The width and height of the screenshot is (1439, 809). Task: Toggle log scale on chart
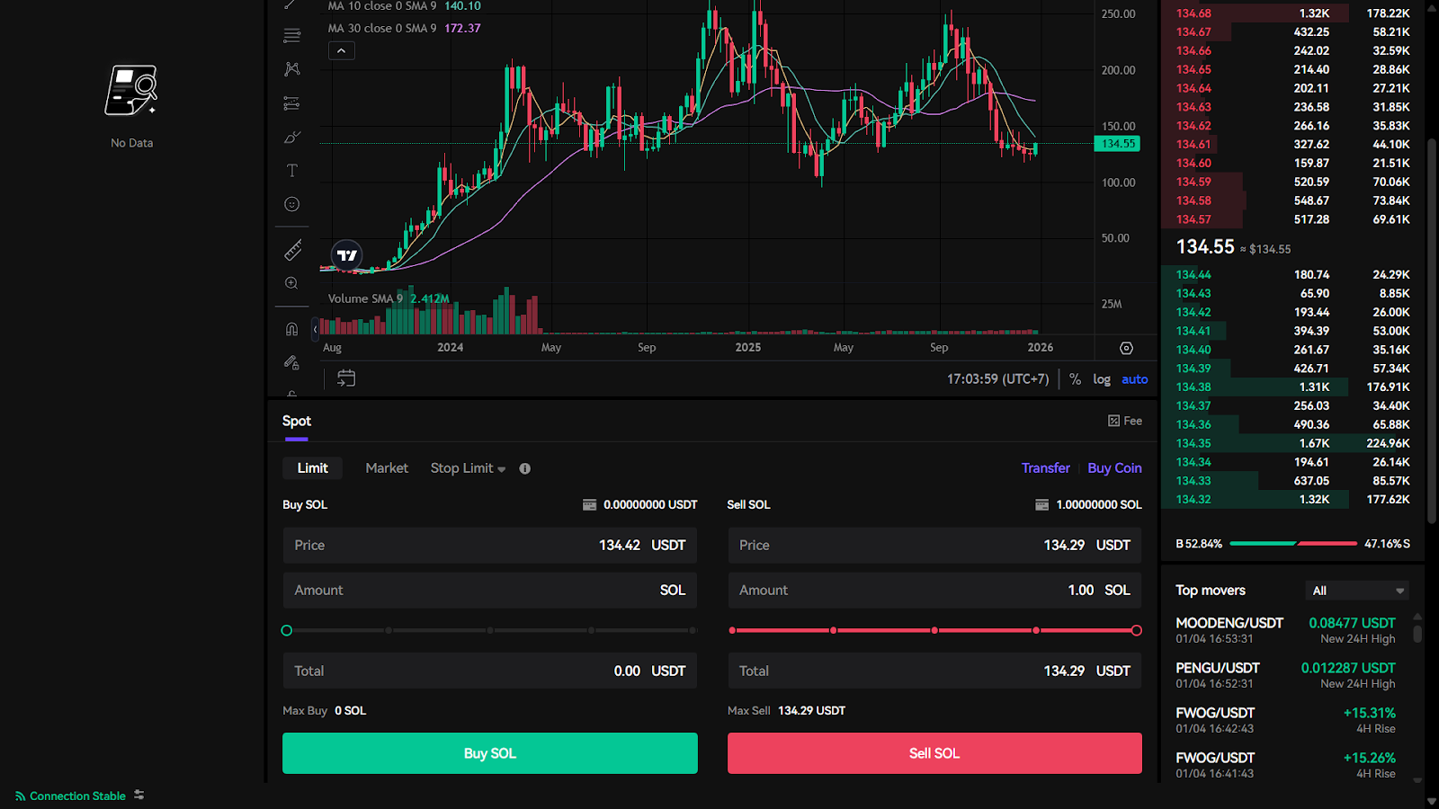[1102, 379]
